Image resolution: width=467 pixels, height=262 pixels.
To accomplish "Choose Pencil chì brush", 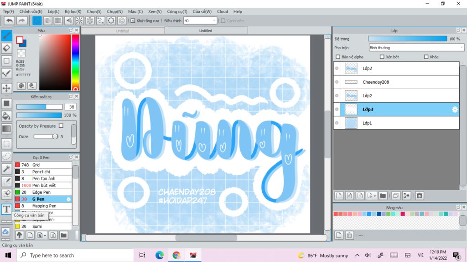I will pyautogui.click(x=43, y=171).
